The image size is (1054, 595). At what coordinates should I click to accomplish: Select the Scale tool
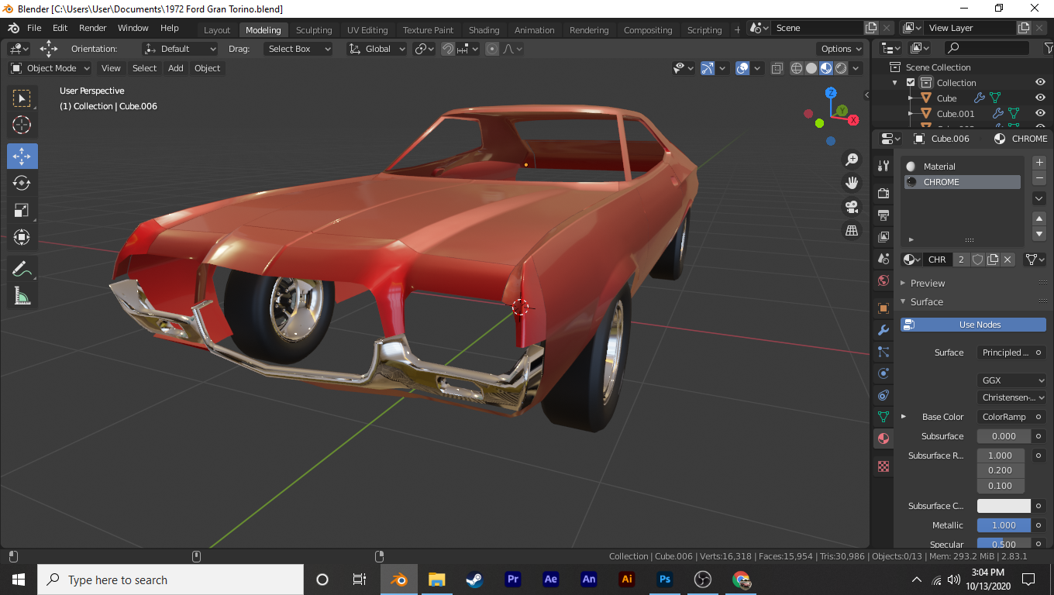22,210
